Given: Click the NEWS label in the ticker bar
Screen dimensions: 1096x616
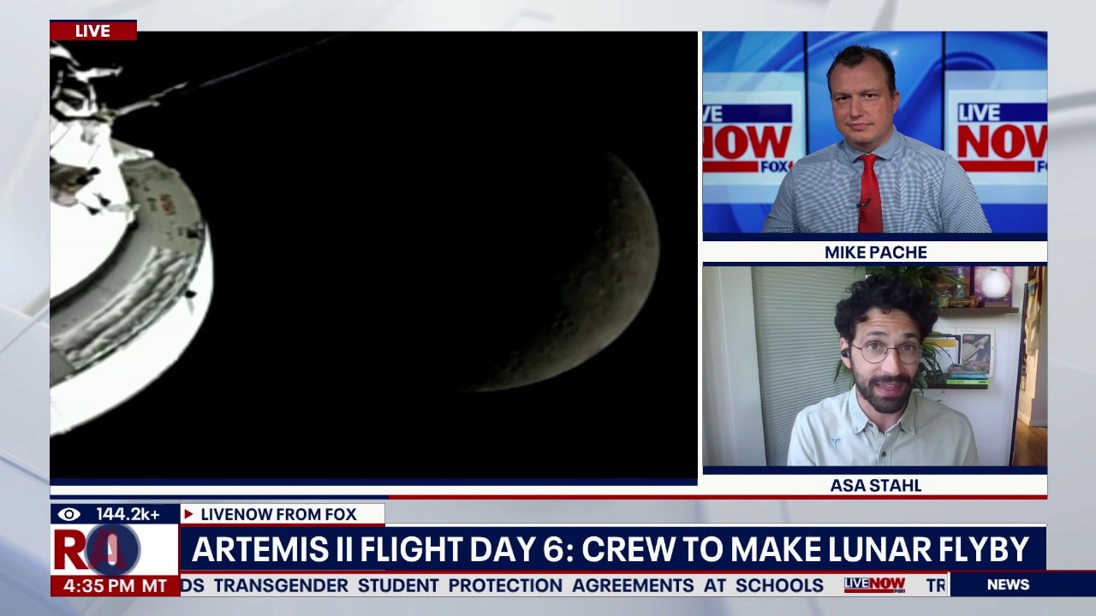Looking at the screenshot, I should (1007, 584).
